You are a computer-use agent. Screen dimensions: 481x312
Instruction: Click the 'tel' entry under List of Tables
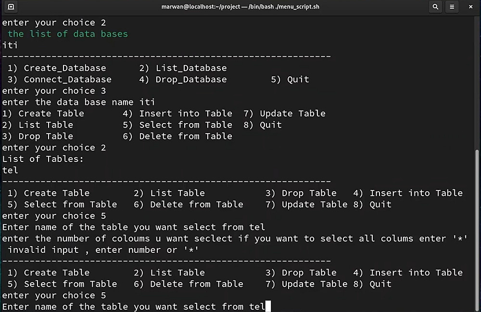pos(10,170)
